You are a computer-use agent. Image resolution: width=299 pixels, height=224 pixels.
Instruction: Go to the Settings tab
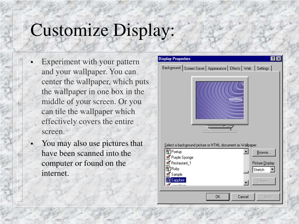tap(263, 68)
